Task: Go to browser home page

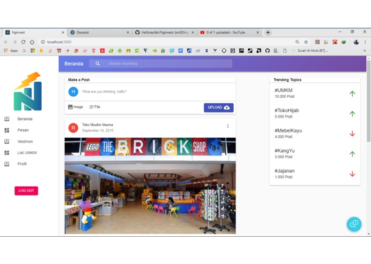Action: pos(32,42)
